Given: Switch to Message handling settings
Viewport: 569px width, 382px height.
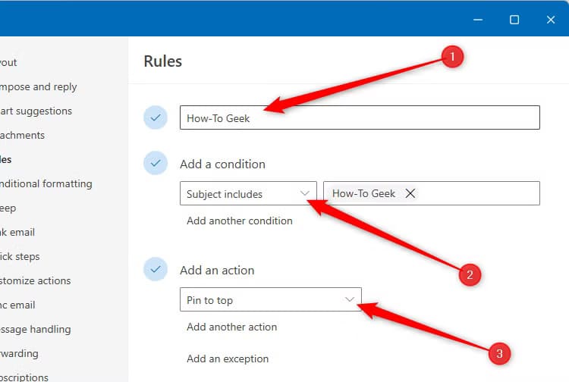Looking at the screenshot, I should coord(35,329).
